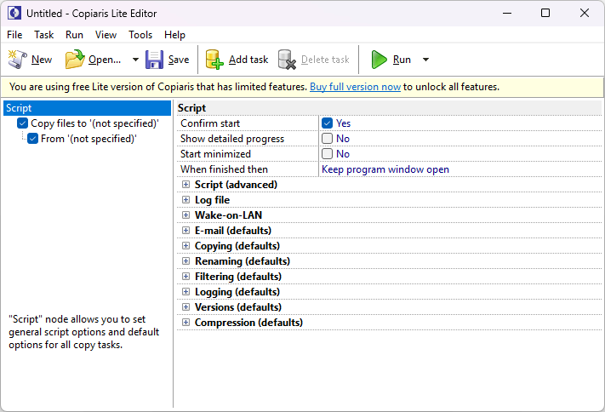This screenshot has width=605, height=412.
Task: Expand the Wake-on-LAN section
Action: tap(186, 215)
